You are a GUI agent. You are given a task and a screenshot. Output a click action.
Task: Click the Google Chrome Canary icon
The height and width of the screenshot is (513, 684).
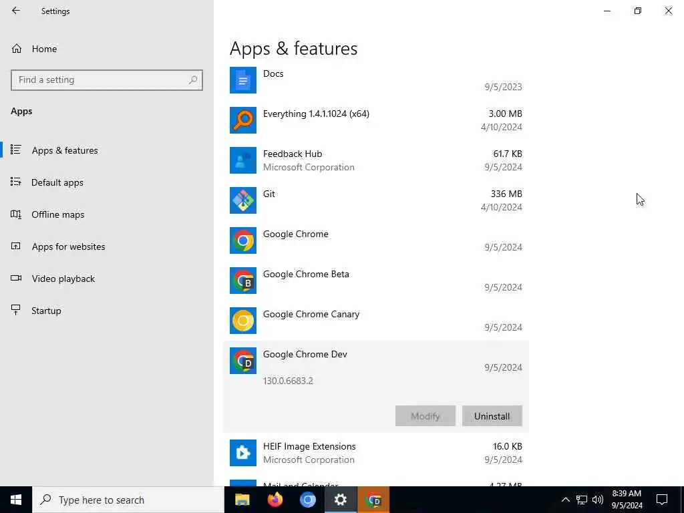(x=243, y=321)
